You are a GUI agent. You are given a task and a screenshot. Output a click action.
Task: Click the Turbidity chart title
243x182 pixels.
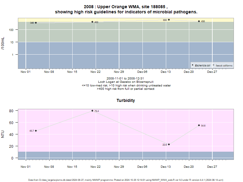pos(126,100)
